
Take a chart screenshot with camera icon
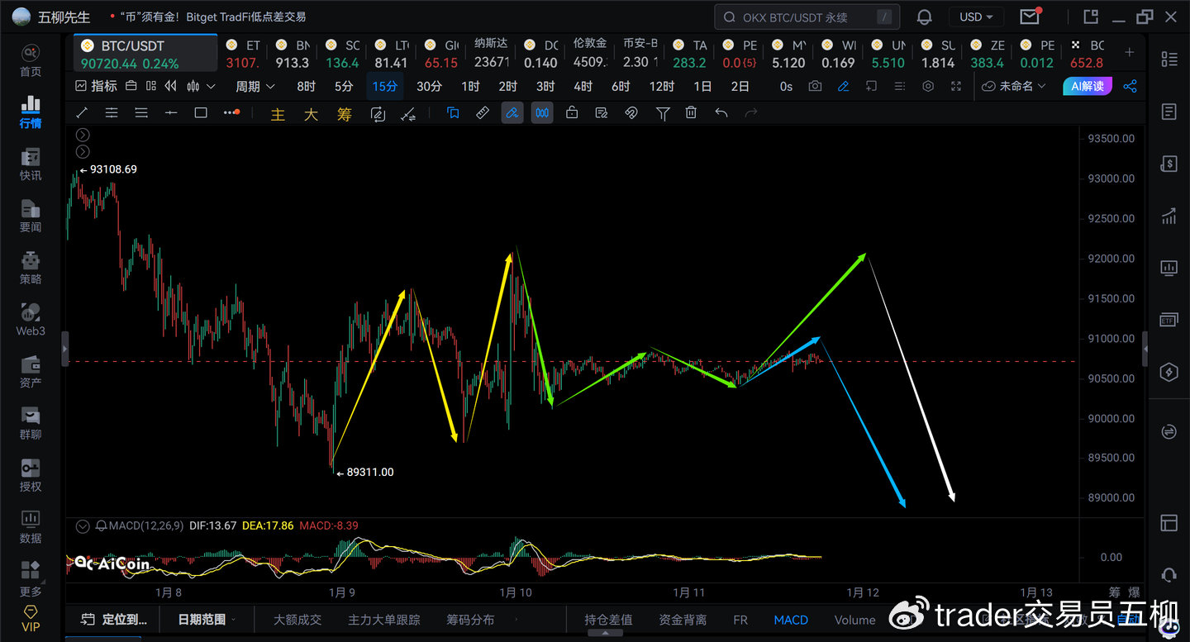click(815, 86)
